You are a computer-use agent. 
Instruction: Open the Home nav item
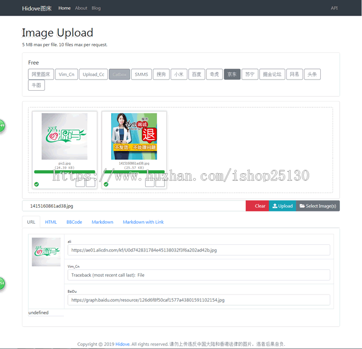click(65, 8)
